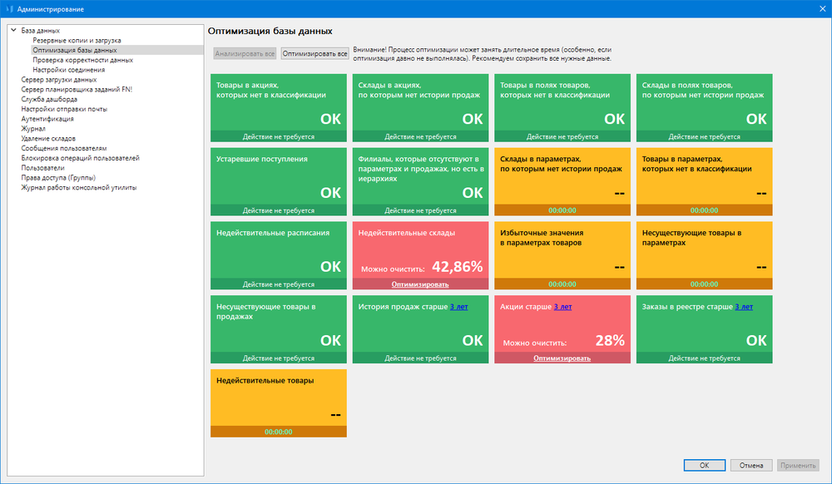Open the Журнал section

34,129
